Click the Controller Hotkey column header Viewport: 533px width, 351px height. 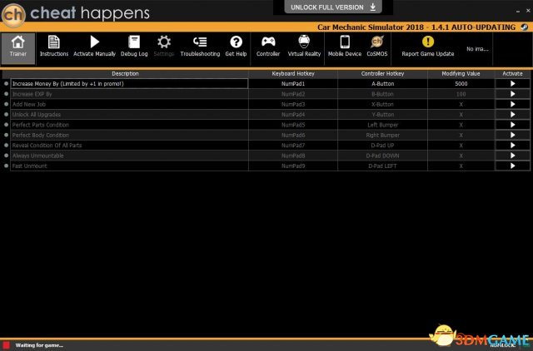[382, 74]
